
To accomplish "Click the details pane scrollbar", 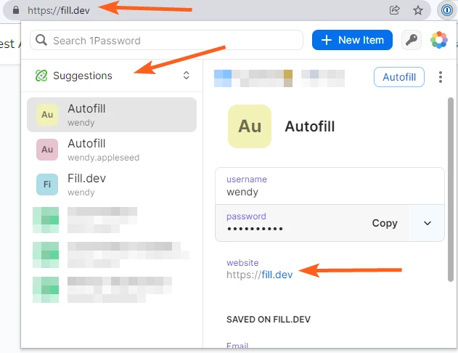I will 451,190.
